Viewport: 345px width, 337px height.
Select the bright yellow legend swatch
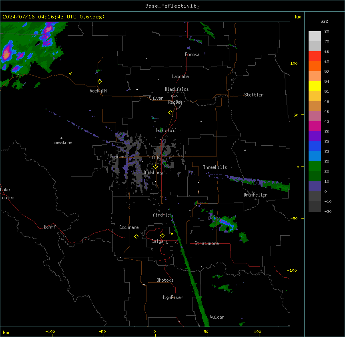click(315, 86)
